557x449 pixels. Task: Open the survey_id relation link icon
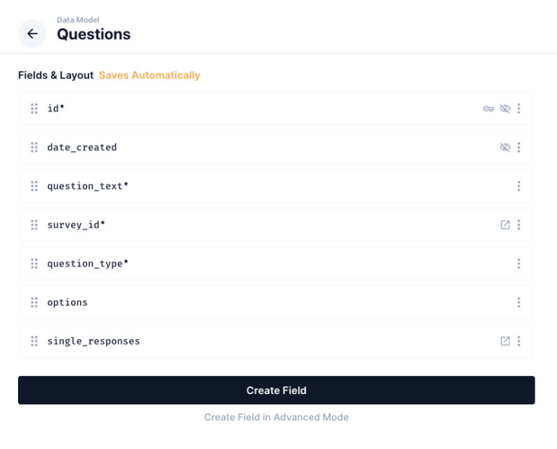tap(505, 225)
